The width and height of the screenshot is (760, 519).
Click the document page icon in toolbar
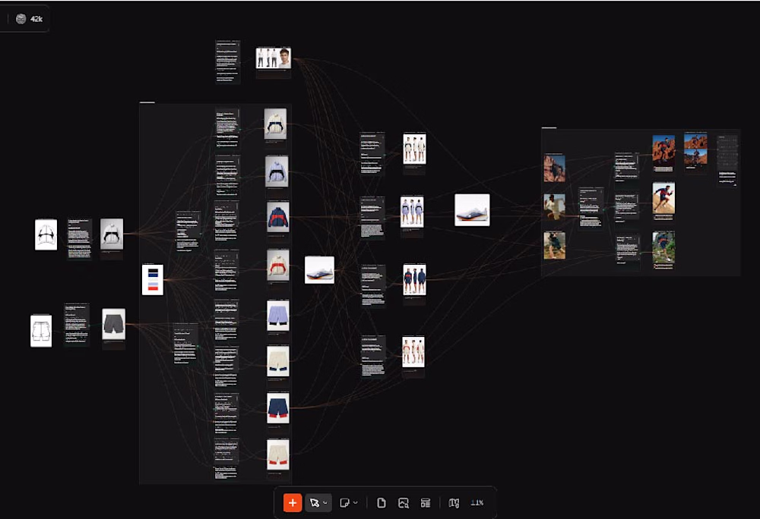pyautogui.click(x=382, y=503)
